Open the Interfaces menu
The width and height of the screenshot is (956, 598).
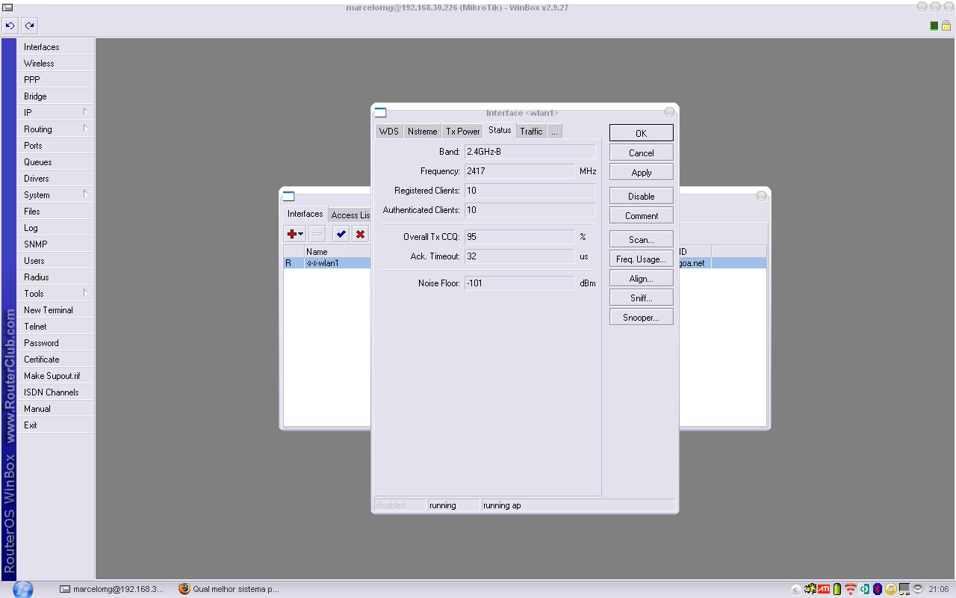[55, 47]
